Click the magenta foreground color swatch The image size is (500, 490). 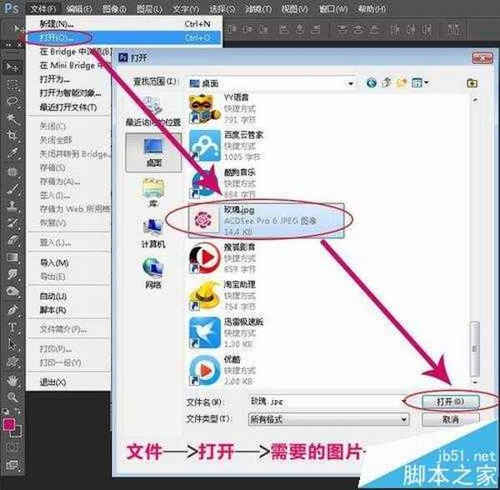(9, 424)
